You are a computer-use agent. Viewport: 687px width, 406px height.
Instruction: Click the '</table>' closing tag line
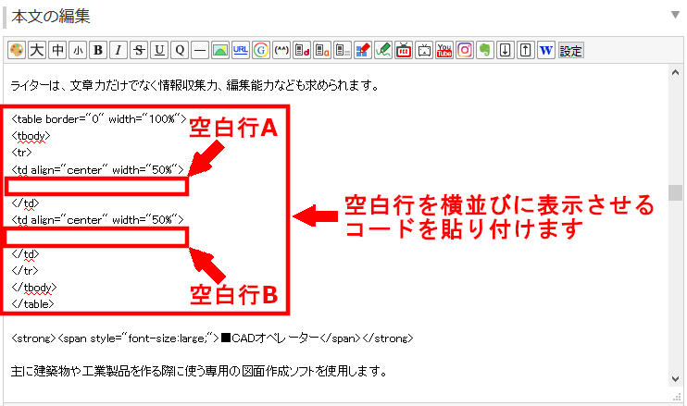[32, 304]
